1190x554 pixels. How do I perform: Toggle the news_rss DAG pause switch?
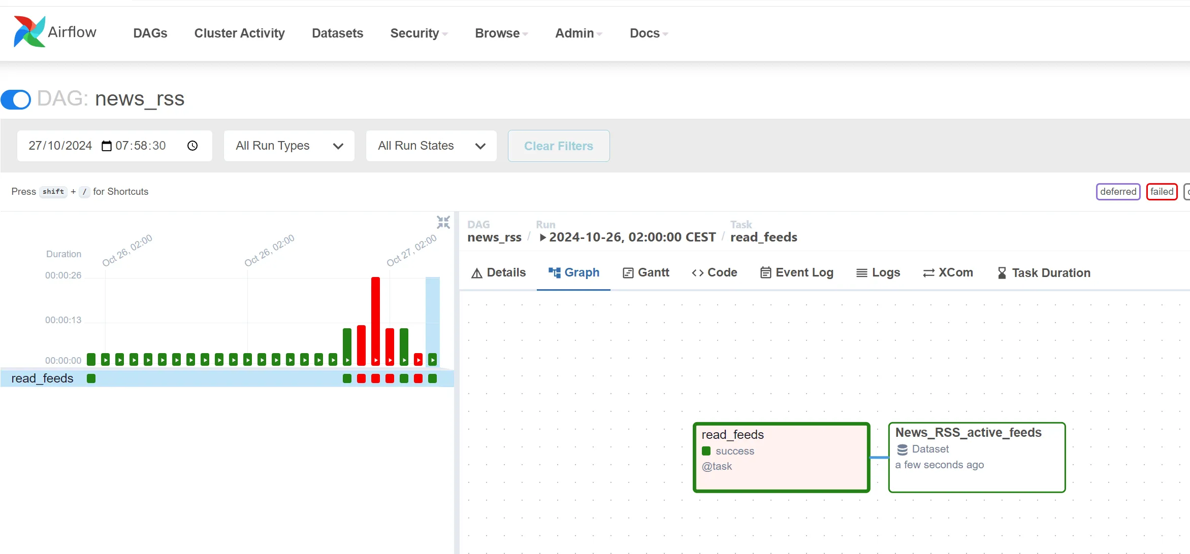point(16,99)
